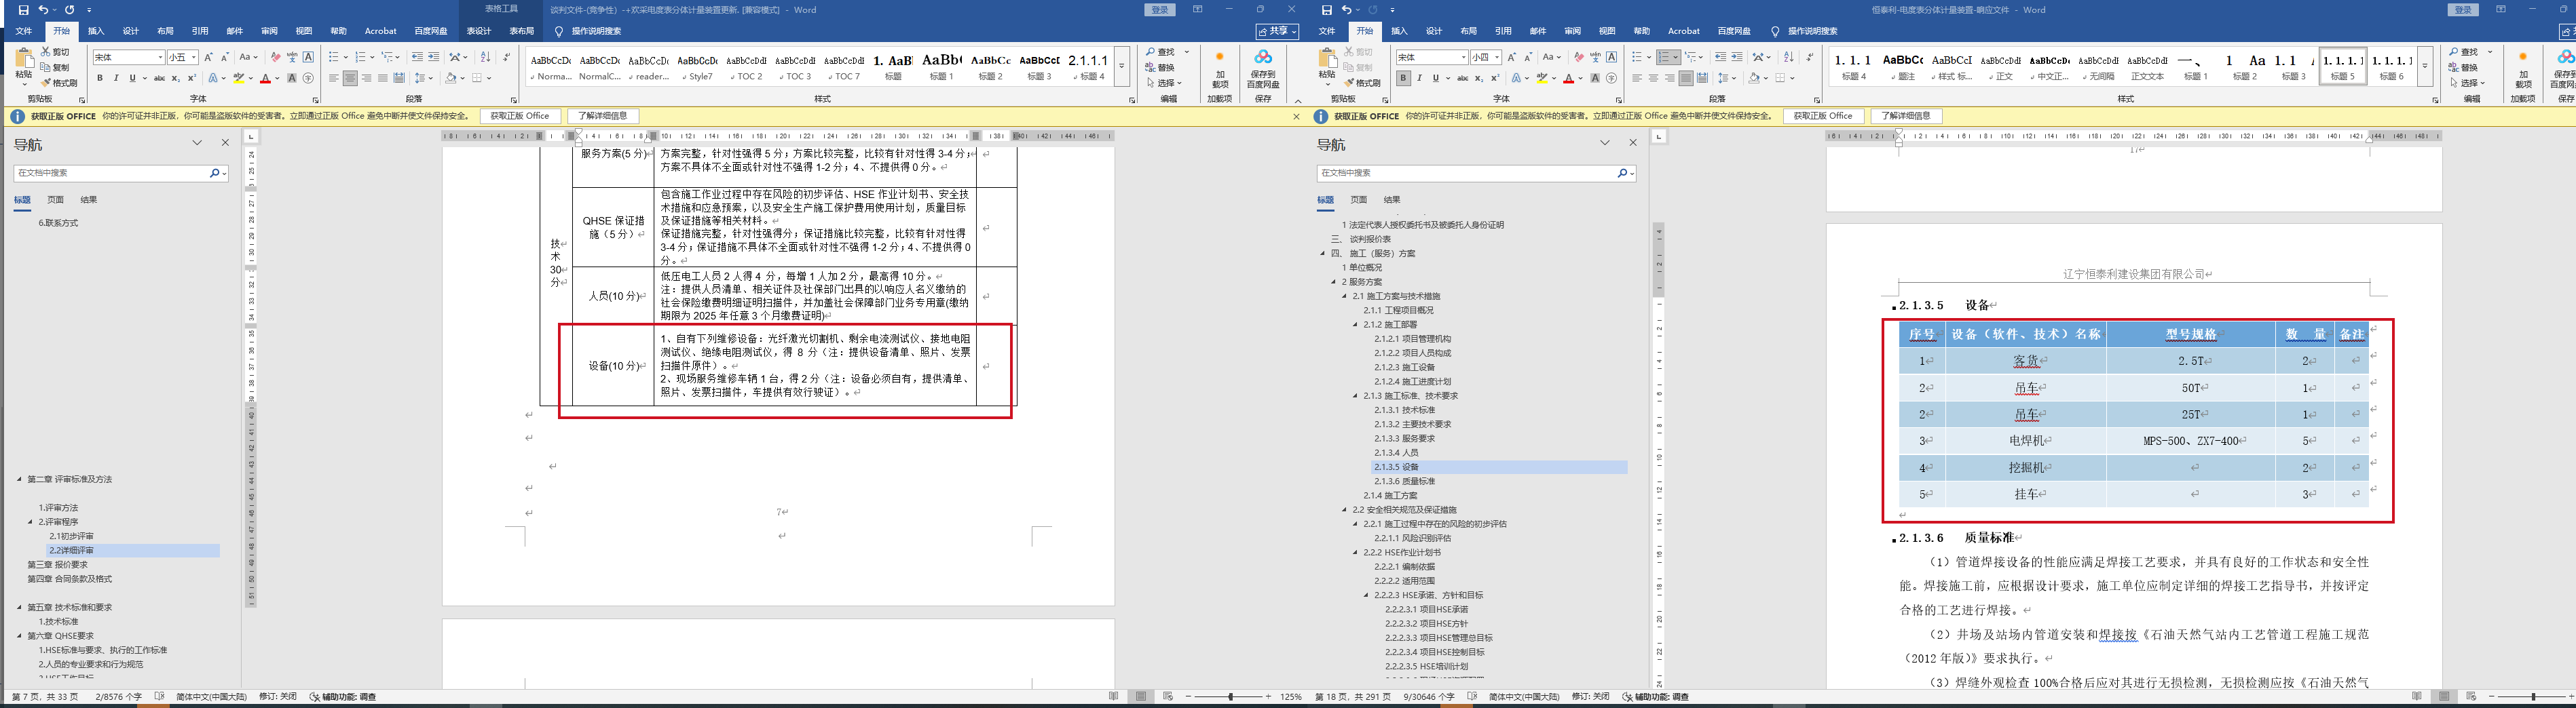2576x708 pixels.
Task: Toggle Bold in the right Word window
Action: (1403, 78)
